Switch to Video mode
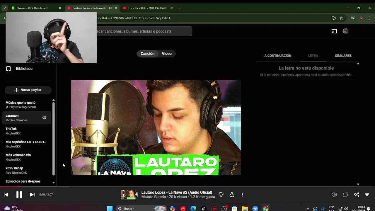The image size is (375, 211). pyautogui.click(x=167, y=54)
